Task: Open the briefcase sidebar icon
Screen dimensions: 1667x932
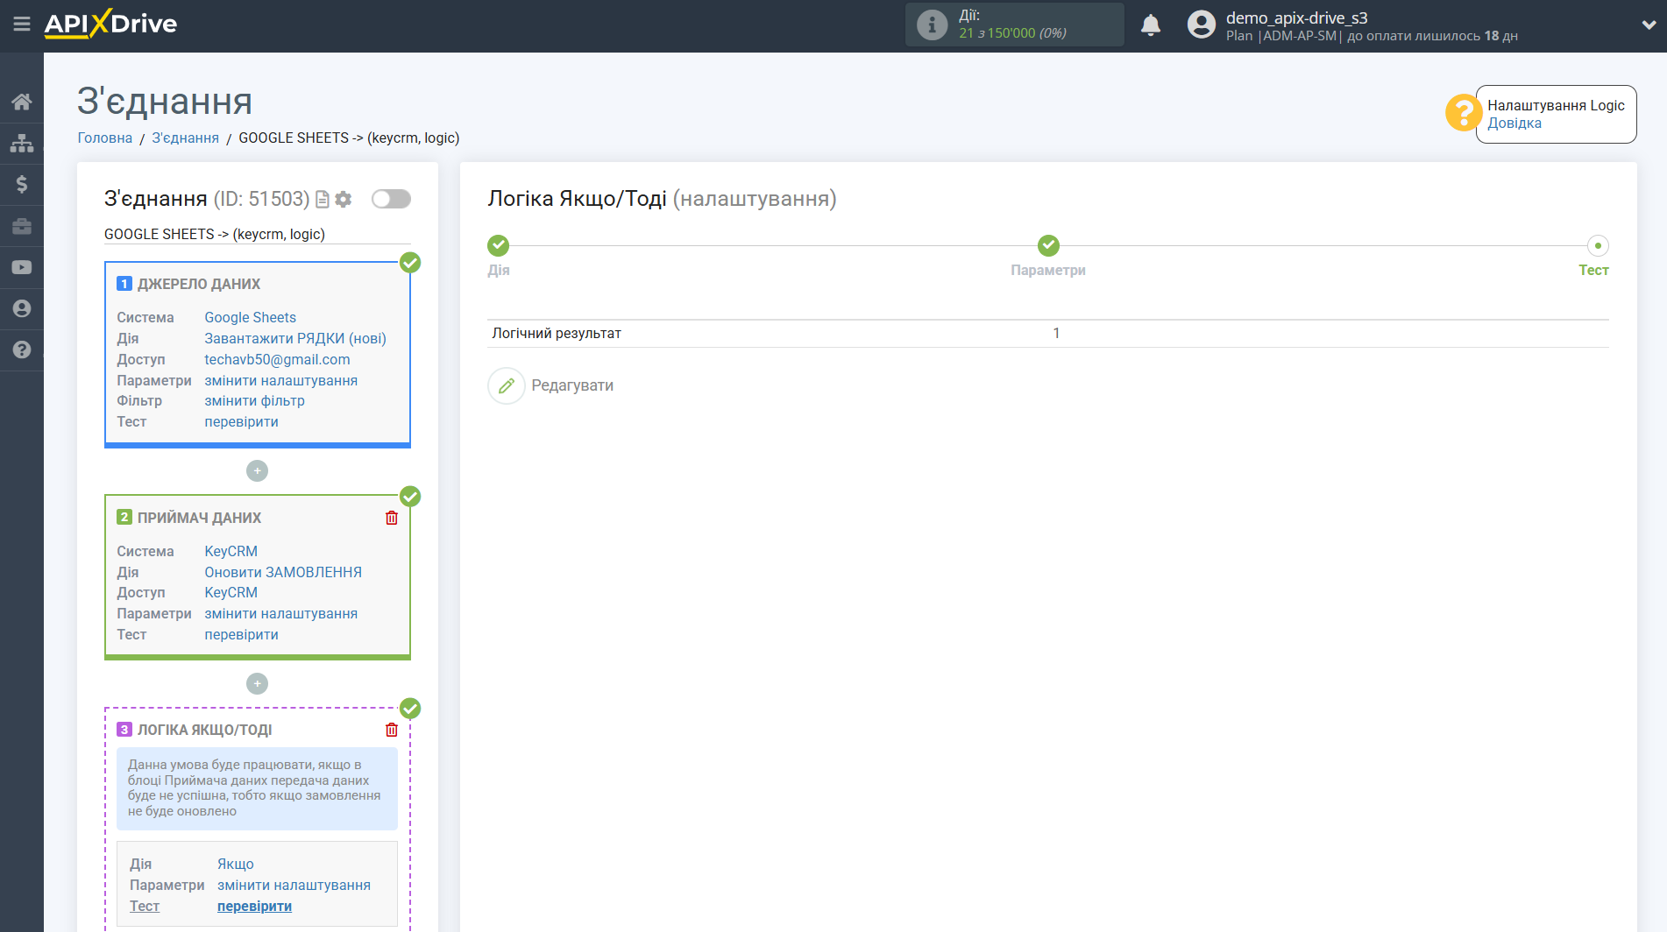Action: (22, 226)
